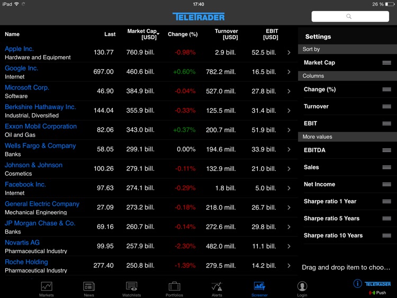Click the small TeleTrader logo bottom right

tap(378, 284)
